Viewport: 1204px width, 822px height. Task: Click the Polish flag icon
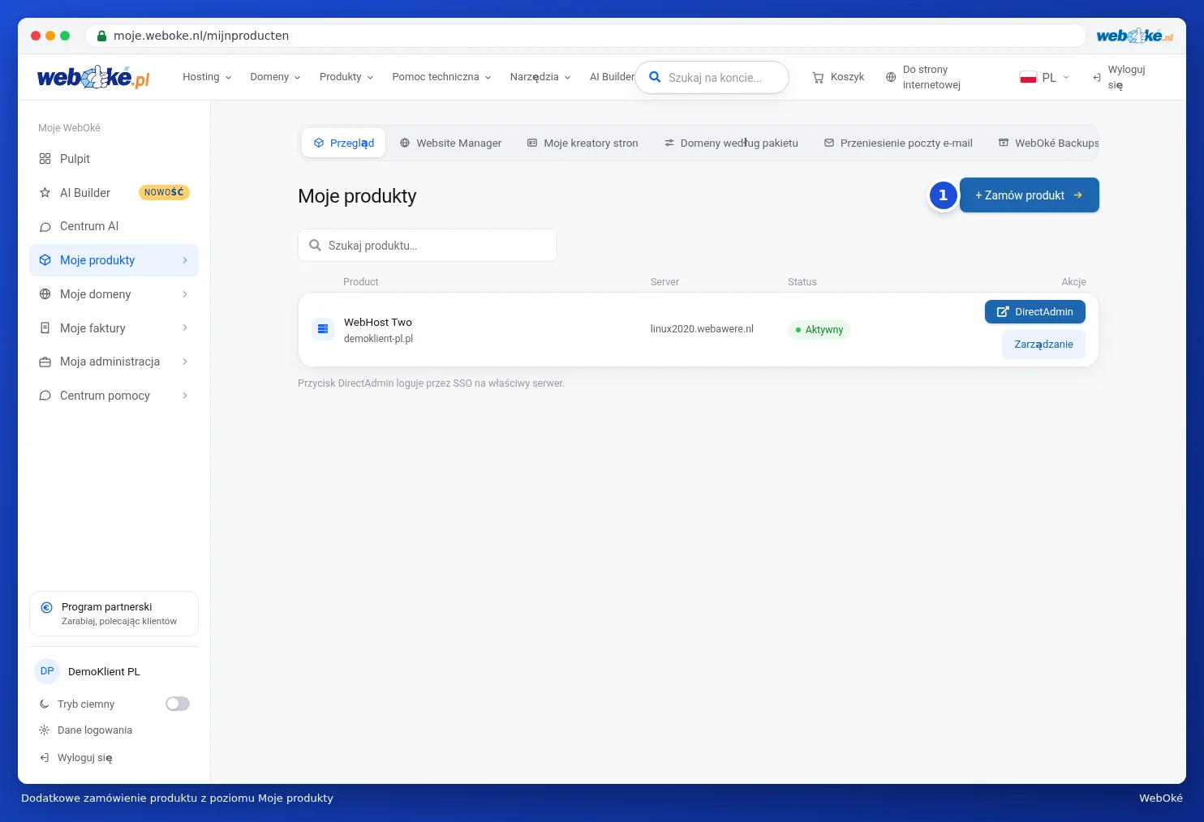coord(1028,78)
